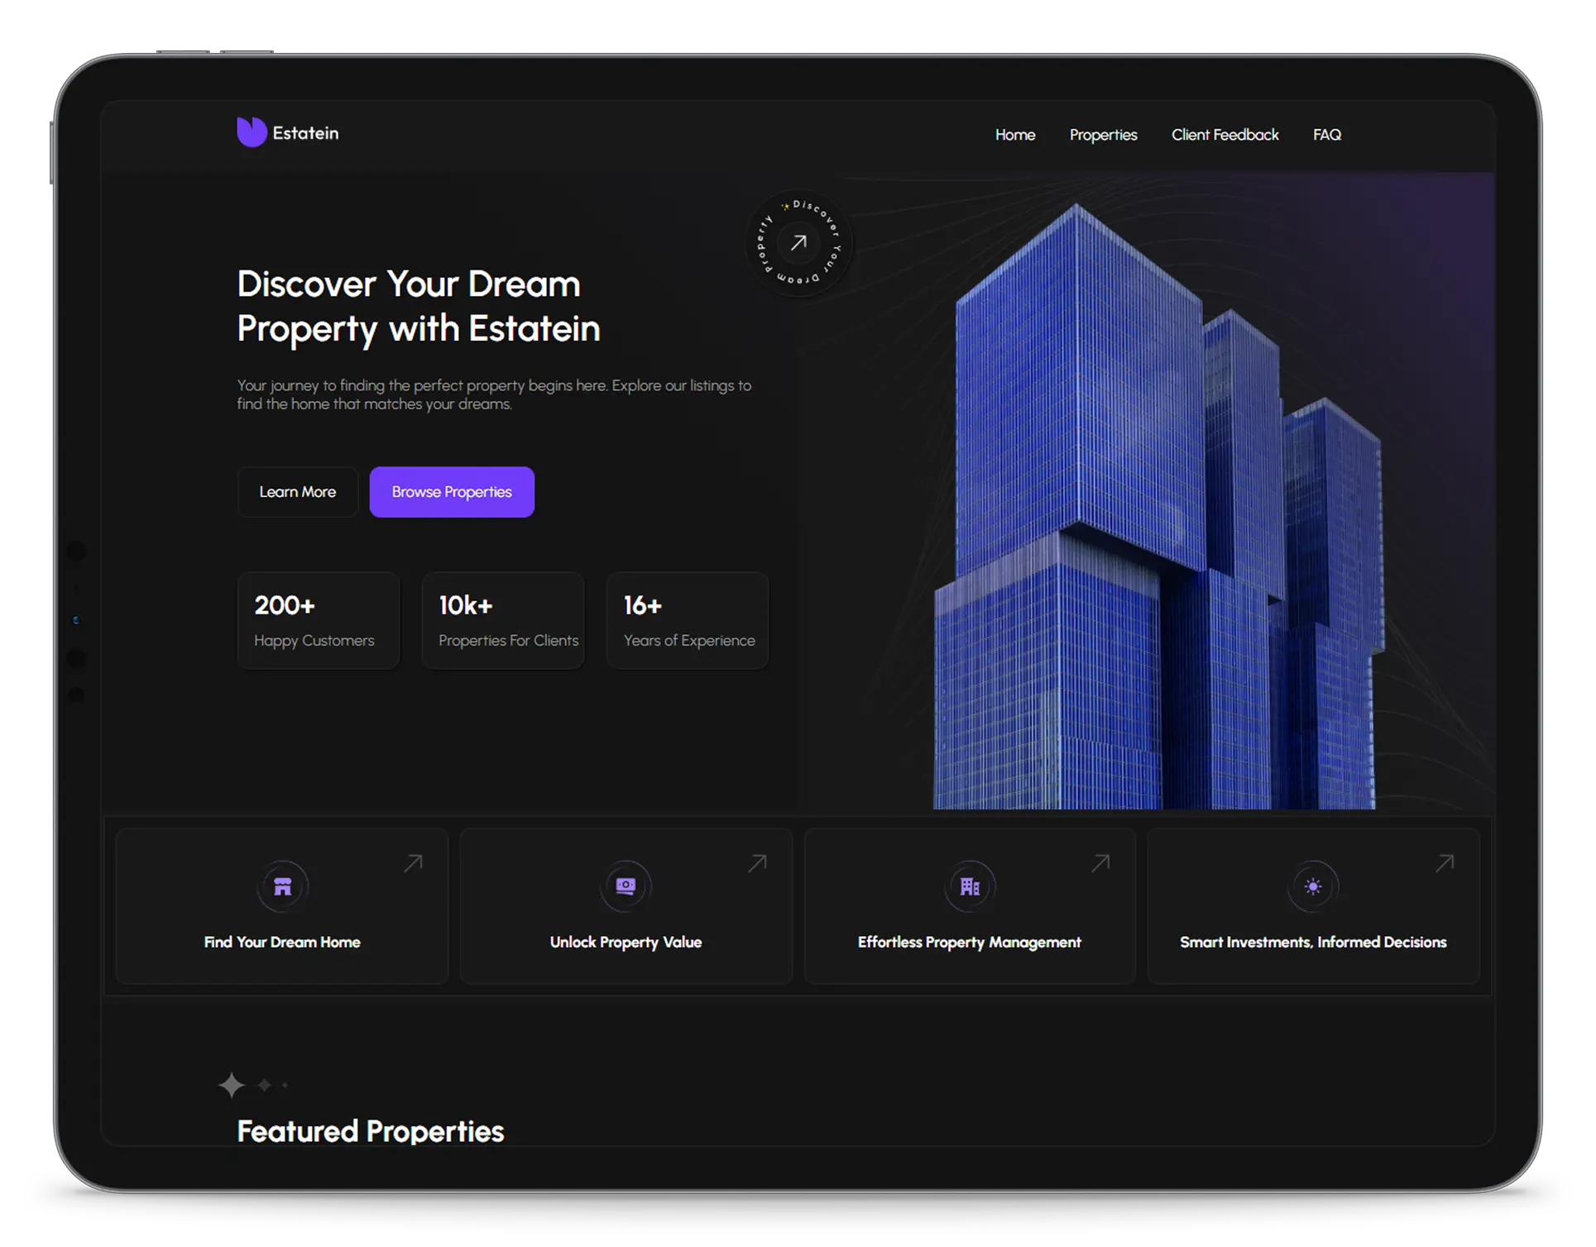Click the arrow icon on Smart Investments card
The height and width of the screenshot is (1247, 1596).
coord(1445,862)
